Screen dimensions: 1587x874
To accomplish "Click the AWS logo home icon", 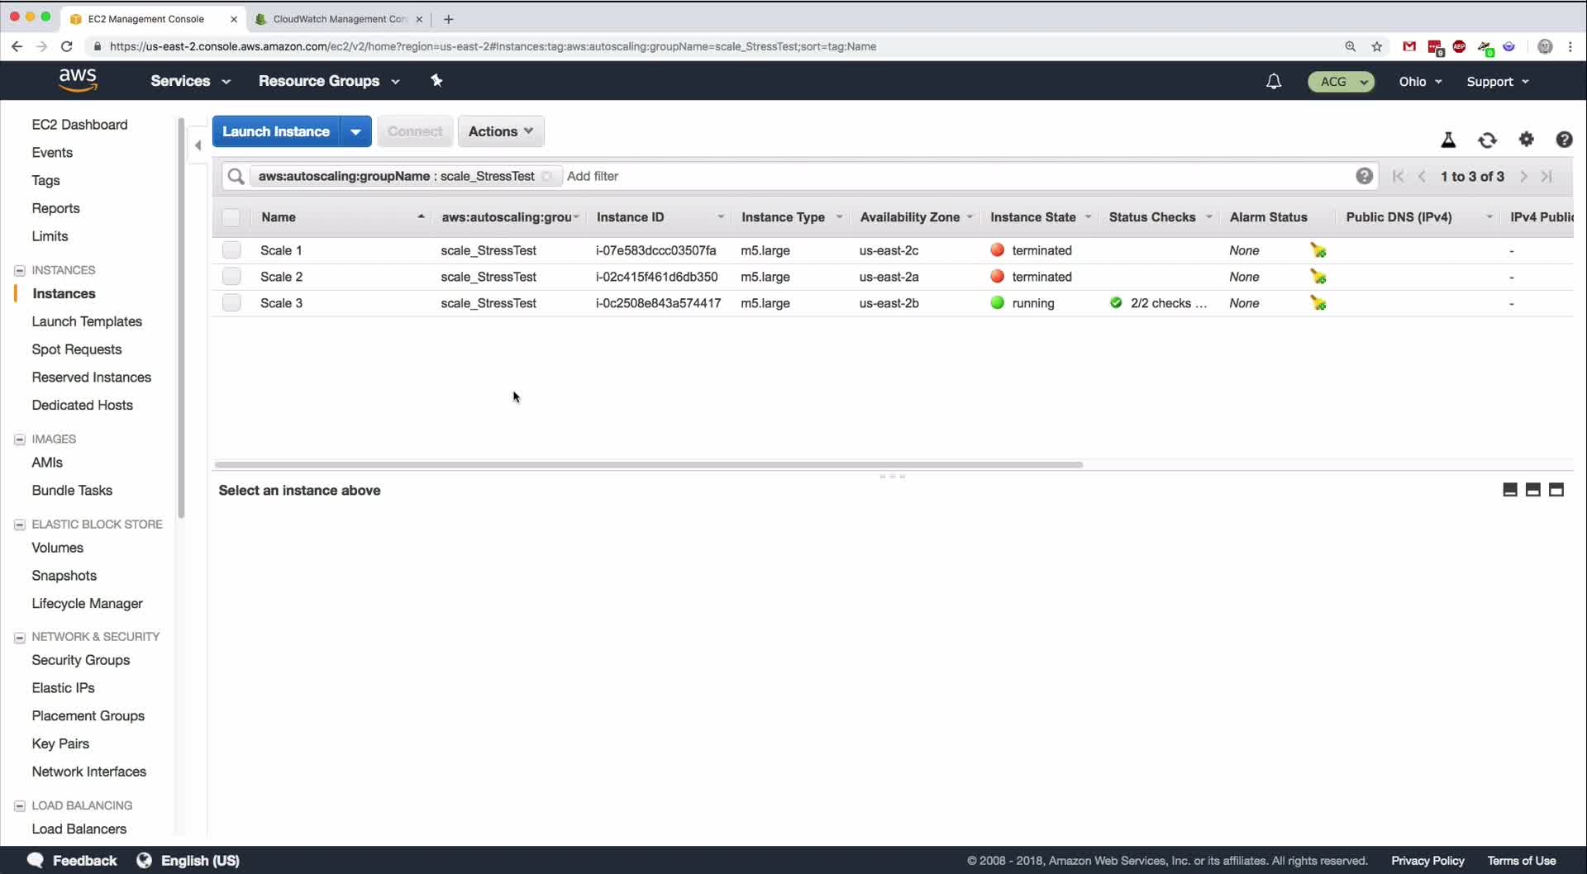I will click(x=78, y=80).
